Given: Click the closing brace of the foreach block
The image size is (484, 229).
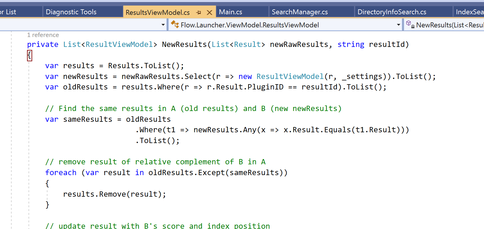Looking at the screenshot, I should (x=47, y=205).
